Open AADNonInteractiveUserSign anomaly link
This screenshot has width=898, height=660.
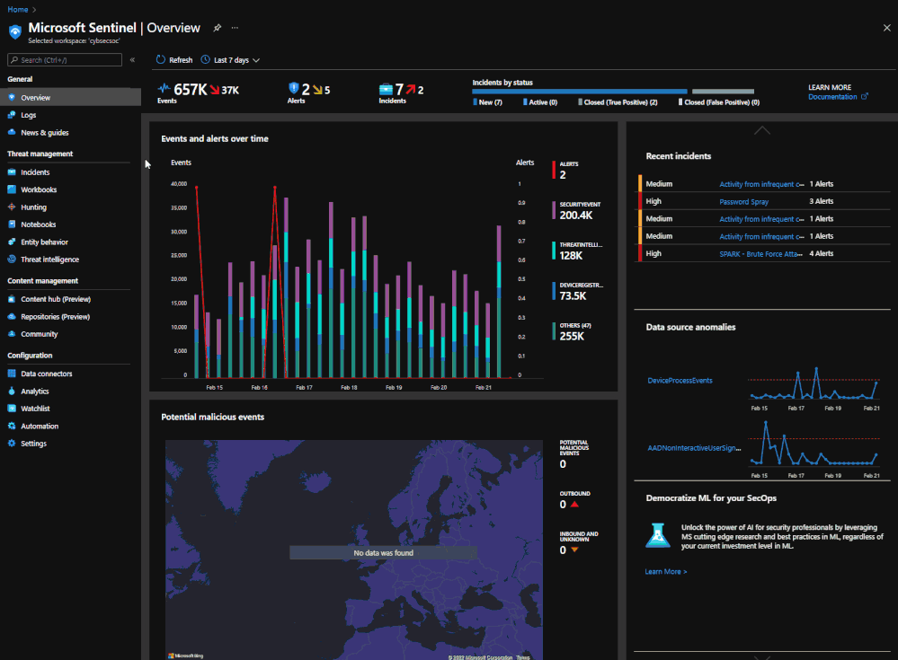(694, 448)
